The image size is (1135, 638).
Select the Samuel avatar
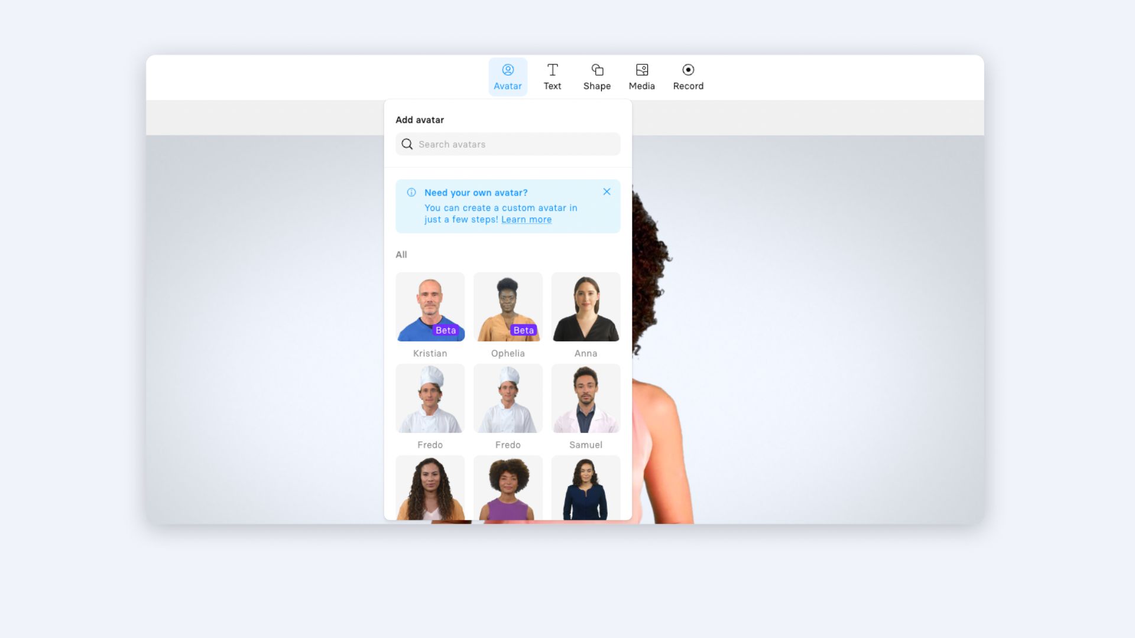click(585, 398)
